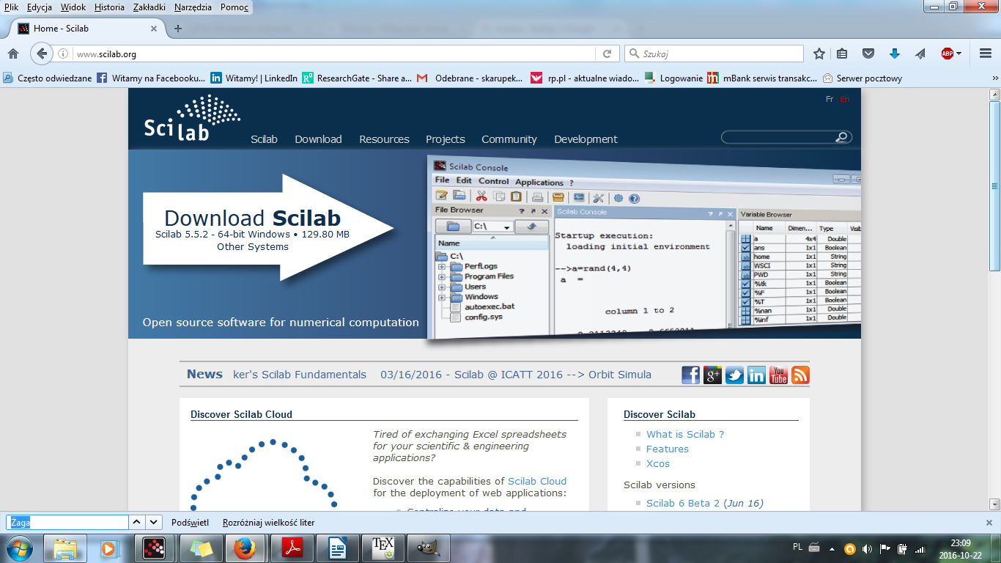Open Scilab's YouTube channel icon
This screenshot has height=563, width=1001.
point(778,375)
